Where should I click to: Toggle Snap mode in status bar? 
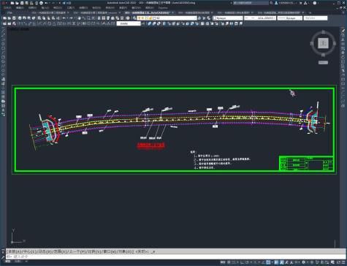(234, 262)
